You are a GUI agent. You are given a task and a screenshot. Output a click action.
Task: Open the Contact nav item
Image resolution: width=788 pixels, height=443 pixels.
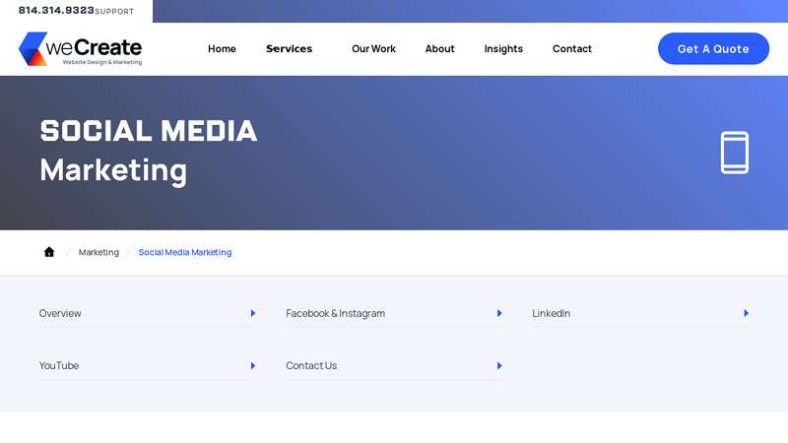coord(572,48)
